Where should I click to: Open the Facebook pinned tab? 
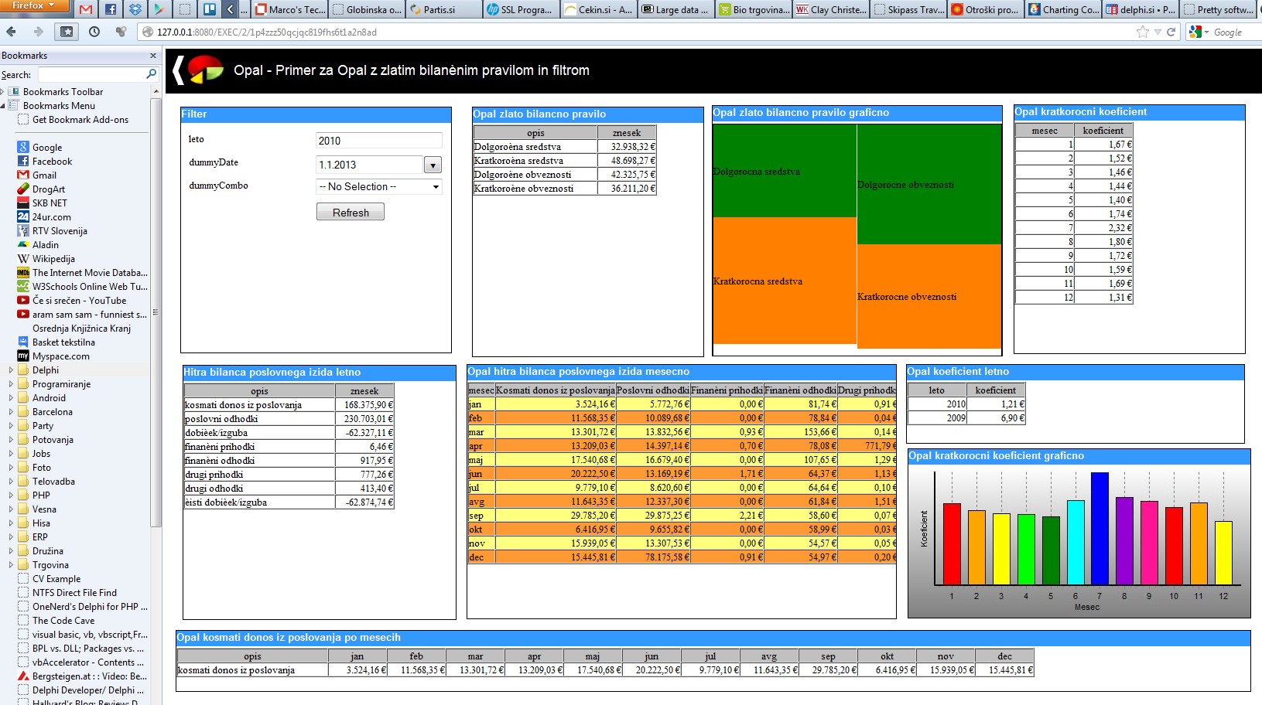(111, 9)
